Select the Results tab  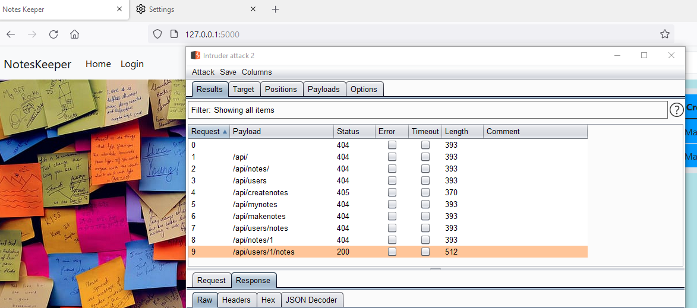210,89
